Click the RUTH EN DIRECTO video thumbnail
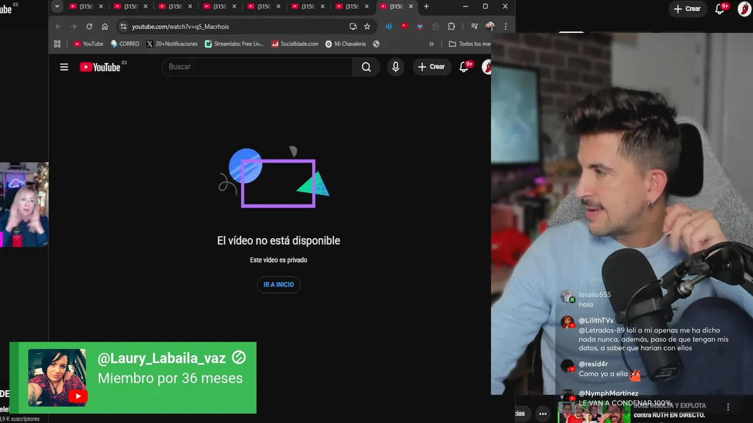The image size is (753, 423). [594, 412]
